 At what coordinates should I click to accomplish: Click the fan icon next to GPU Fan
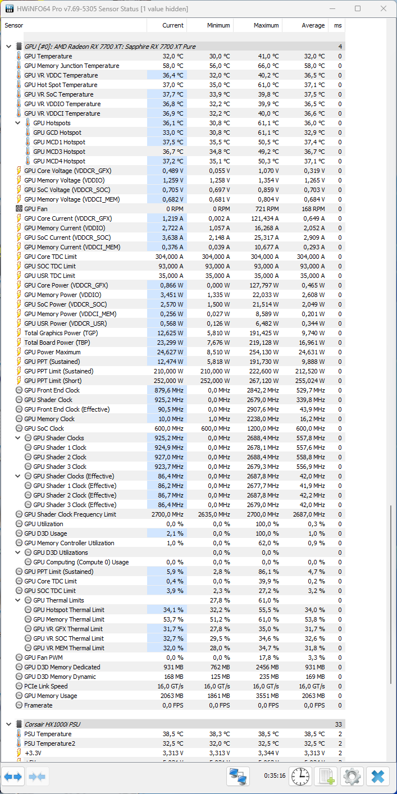tap(19, 209)
